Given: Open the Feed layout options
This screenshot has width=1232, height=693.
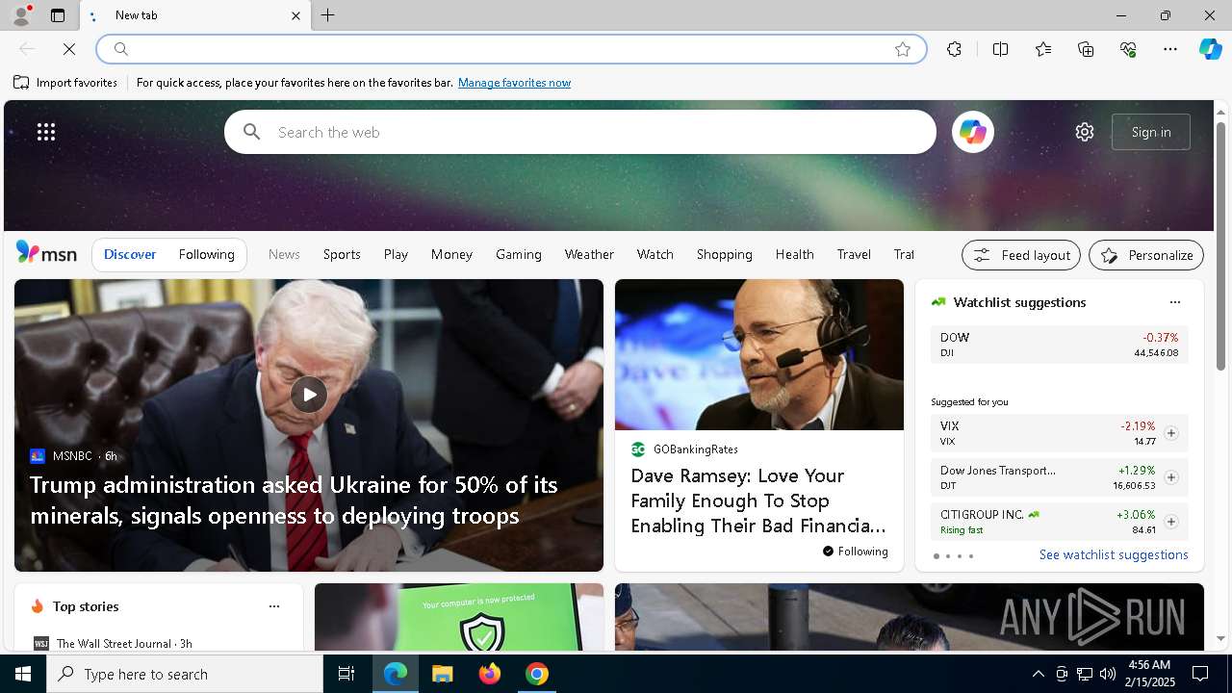Looking at the screenshot, I should [1021, 255].
